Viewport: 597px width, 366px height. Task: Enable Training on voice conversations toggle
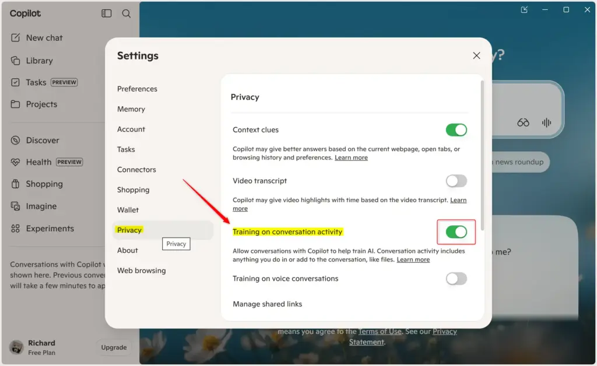point(456,278)
